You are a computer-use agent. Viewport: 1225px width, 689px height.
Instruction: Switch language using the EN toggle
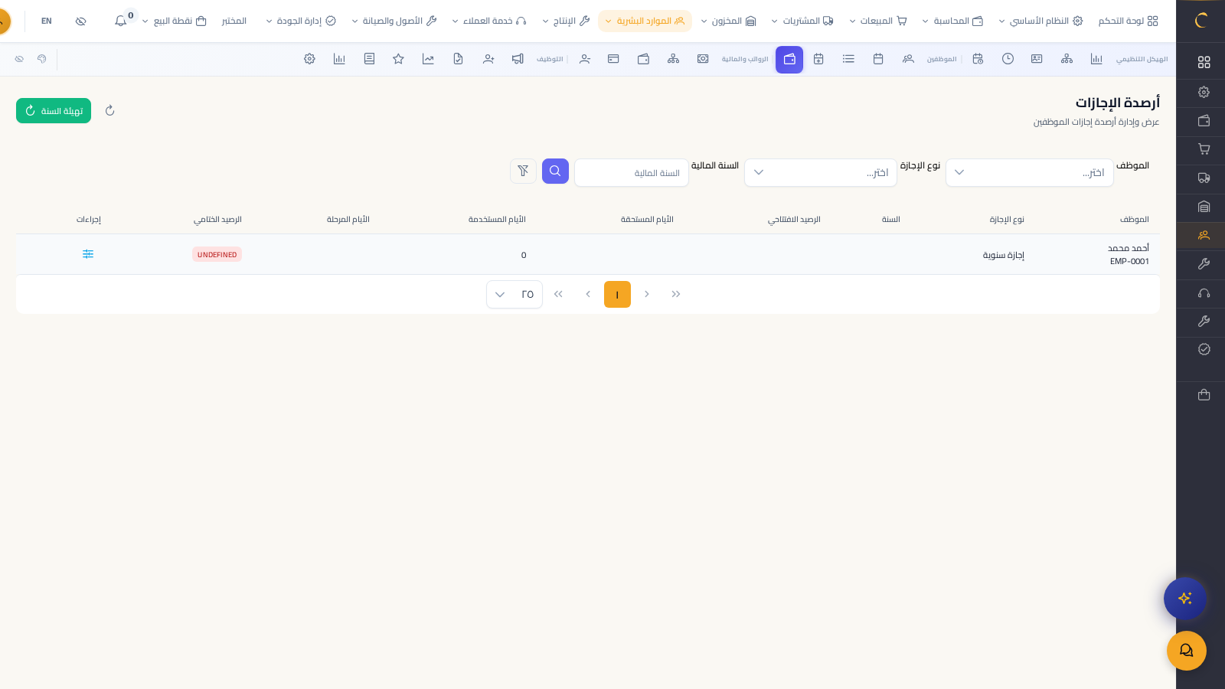(47, 21)
